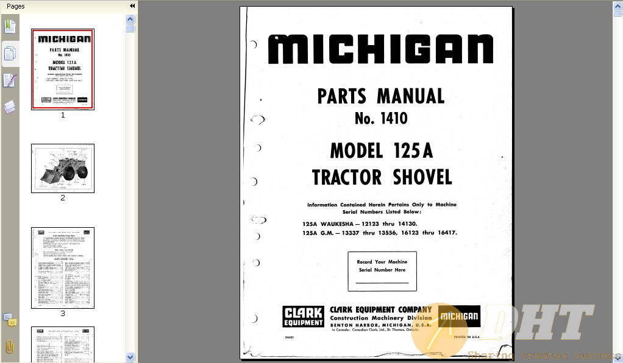Click the page number 2 label
This screenshot has height=363, width=623.
[x=63, y=198]
